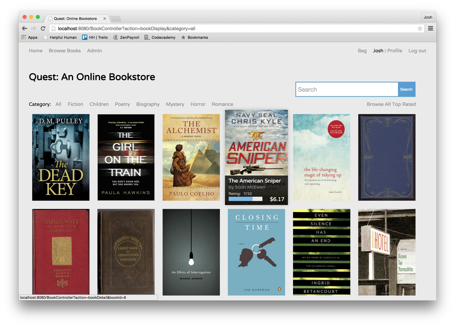Open the ZenPayroll bookmark

pyautogui.click(x=126, y=37)
